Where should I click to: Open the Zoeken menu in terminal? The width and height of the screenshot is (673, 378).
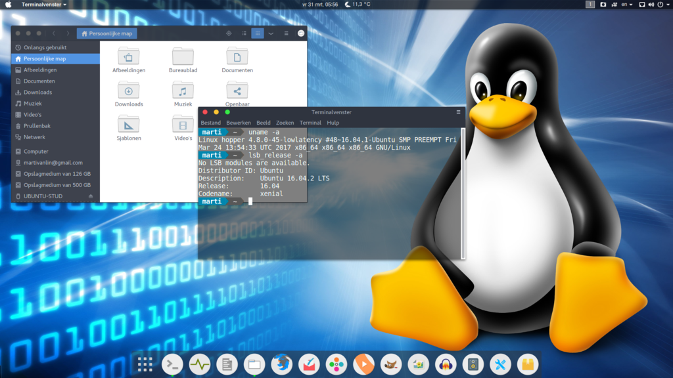point(285,123)
